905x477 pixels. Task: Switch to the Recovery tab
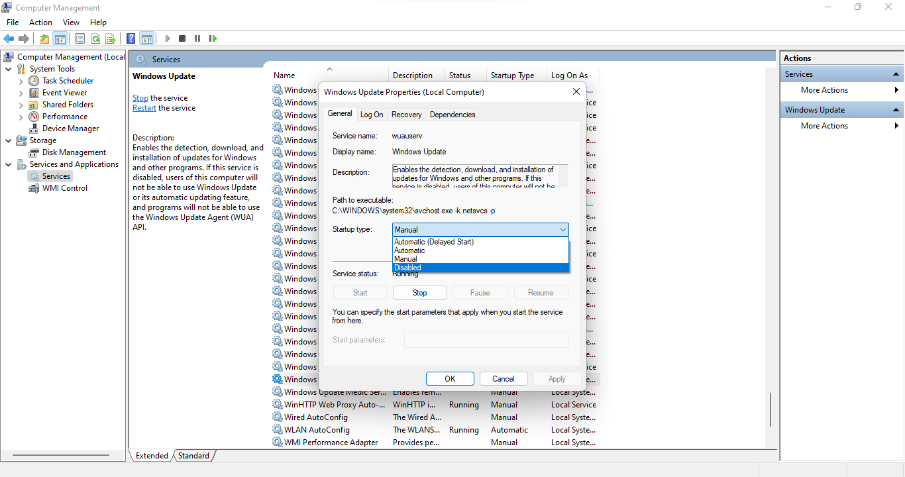(406, 115)
